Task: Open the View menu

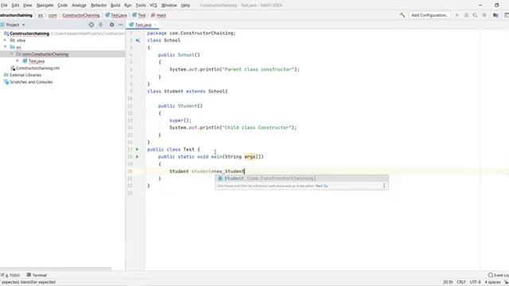Action: tap(28, 6)
